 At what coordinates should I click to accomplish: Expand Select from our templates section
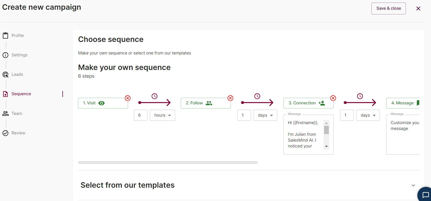pyautogui.click(x=413, y=185)
